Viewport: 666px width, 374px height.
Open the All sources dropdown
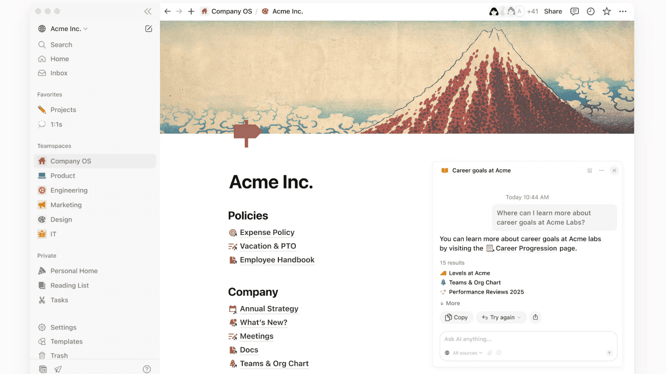464,353
